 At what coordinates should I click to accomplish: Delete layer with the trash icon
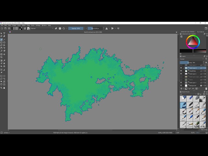[206, 89]
